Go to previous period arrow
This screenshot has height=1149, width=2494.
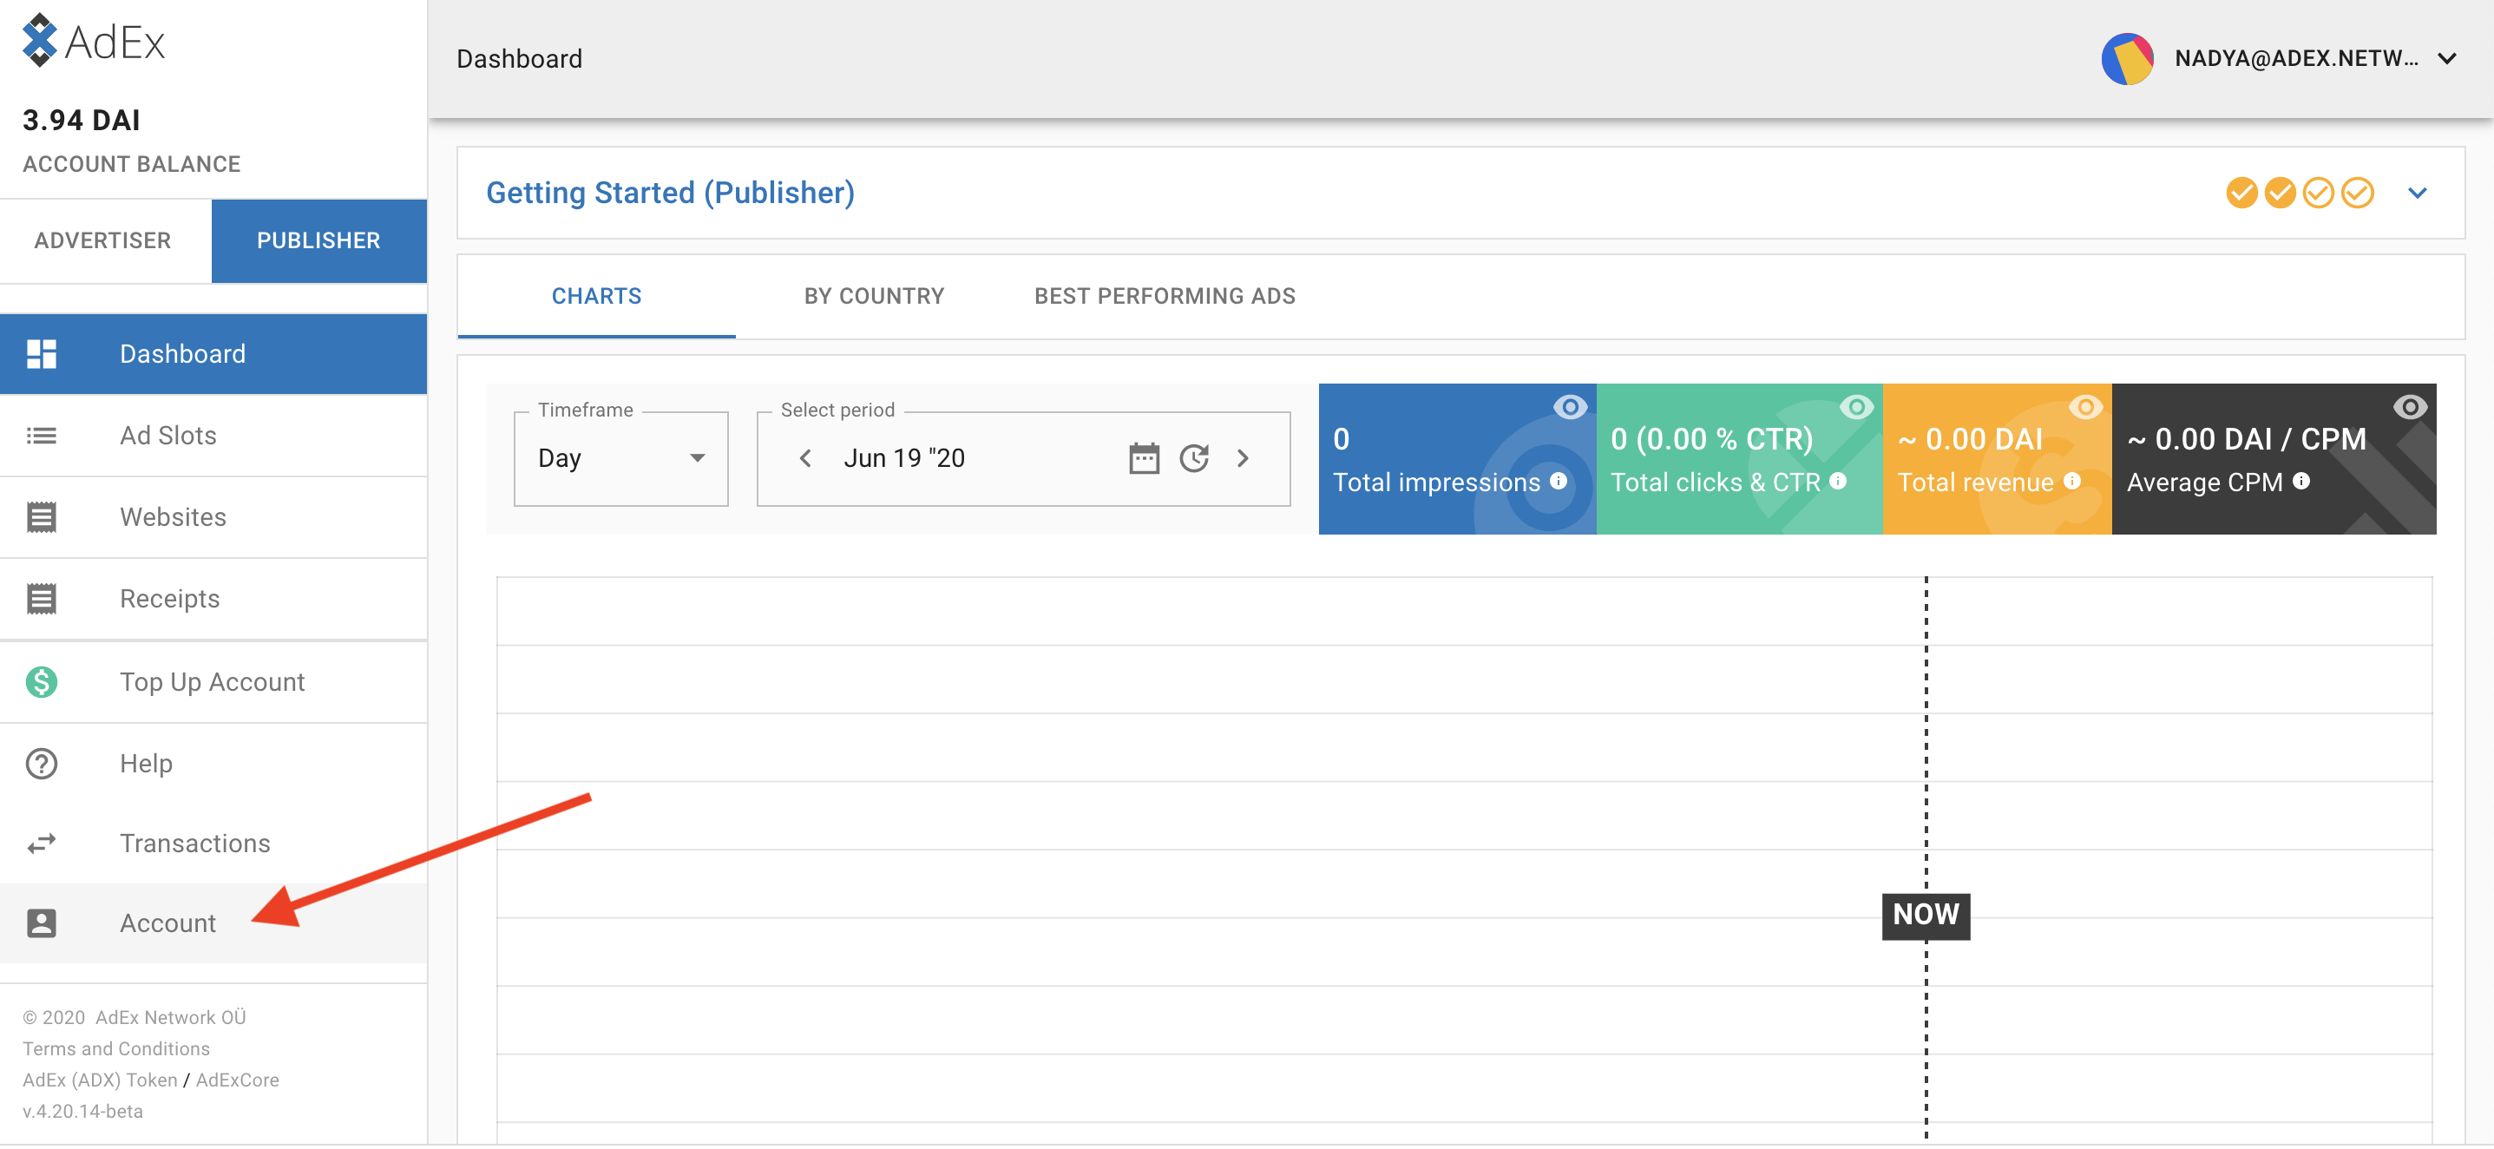(x=805, y=458)
